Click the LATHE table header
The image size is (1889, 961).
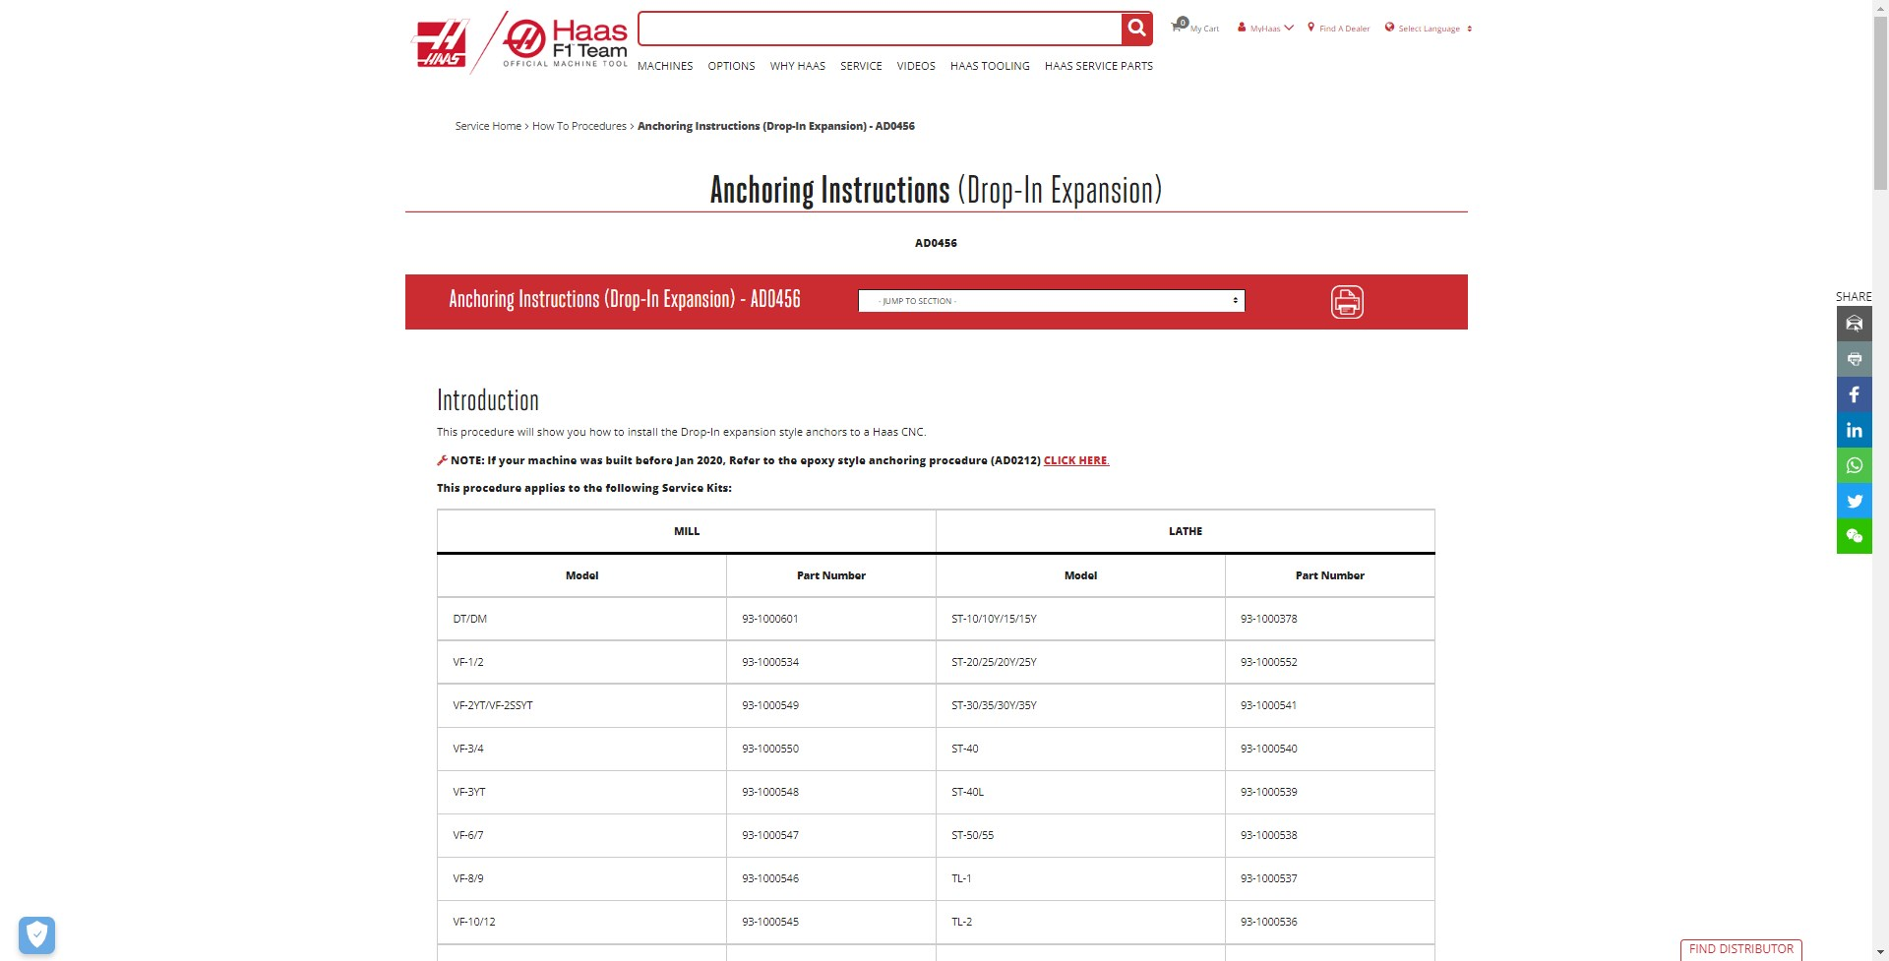pyautogui.click(x=1185, y=531)
